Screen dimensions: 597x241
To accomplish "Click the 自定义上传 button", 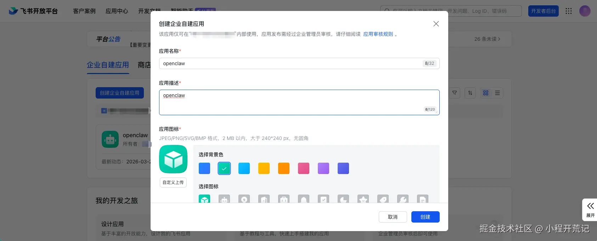I will (173, 182).
